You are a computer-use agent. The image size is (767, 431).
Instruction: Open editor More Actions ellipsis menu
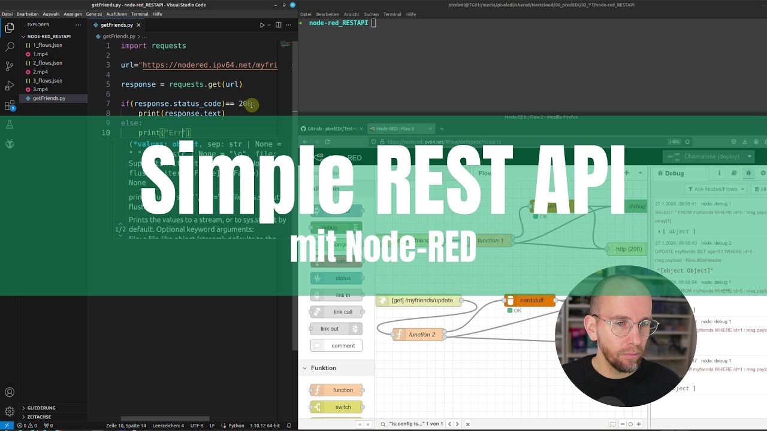[x=289, y=25]
